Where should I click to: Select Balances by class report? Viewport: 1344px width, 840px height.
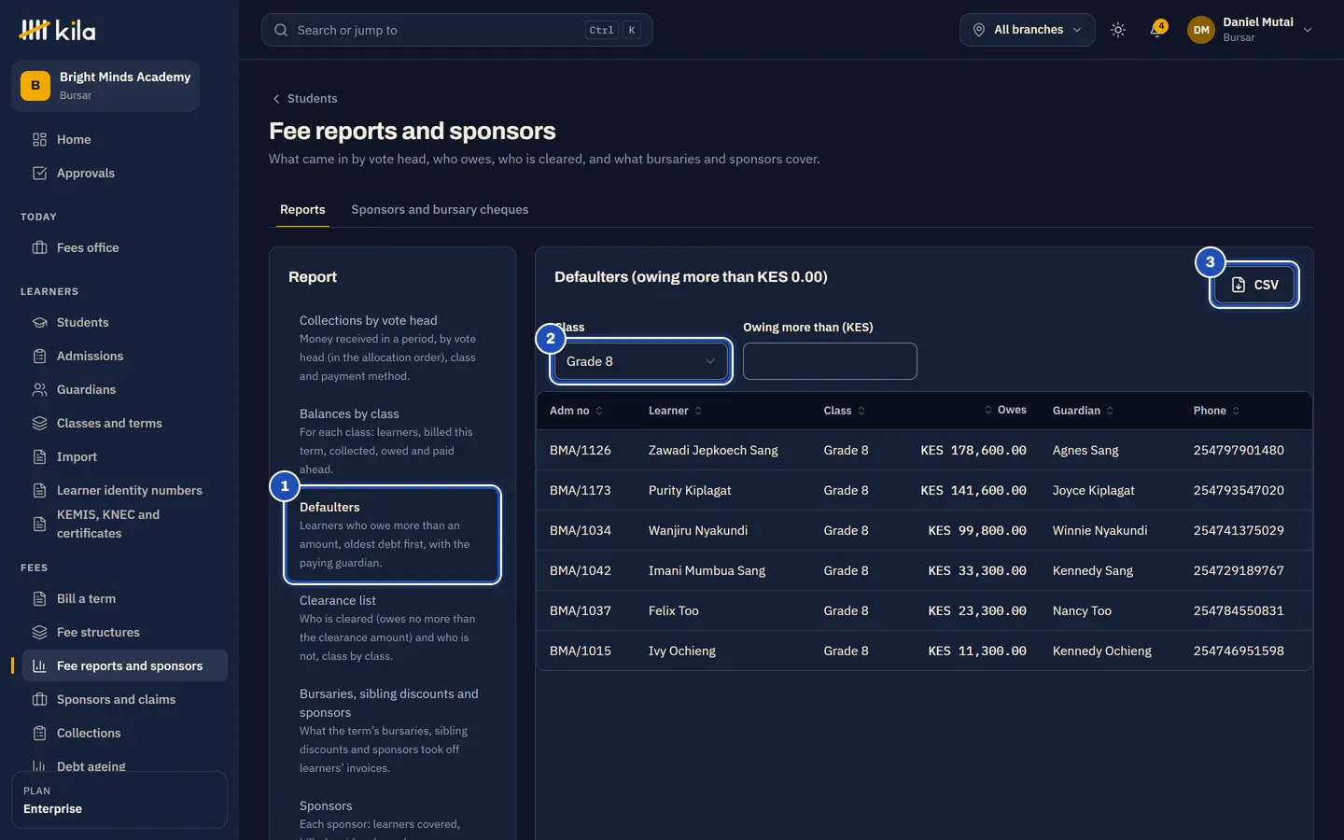[x=392, y=441]
